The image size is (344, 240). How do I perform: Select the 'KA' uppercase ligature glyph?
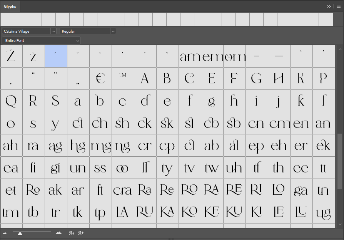click(x=168, y=212)
